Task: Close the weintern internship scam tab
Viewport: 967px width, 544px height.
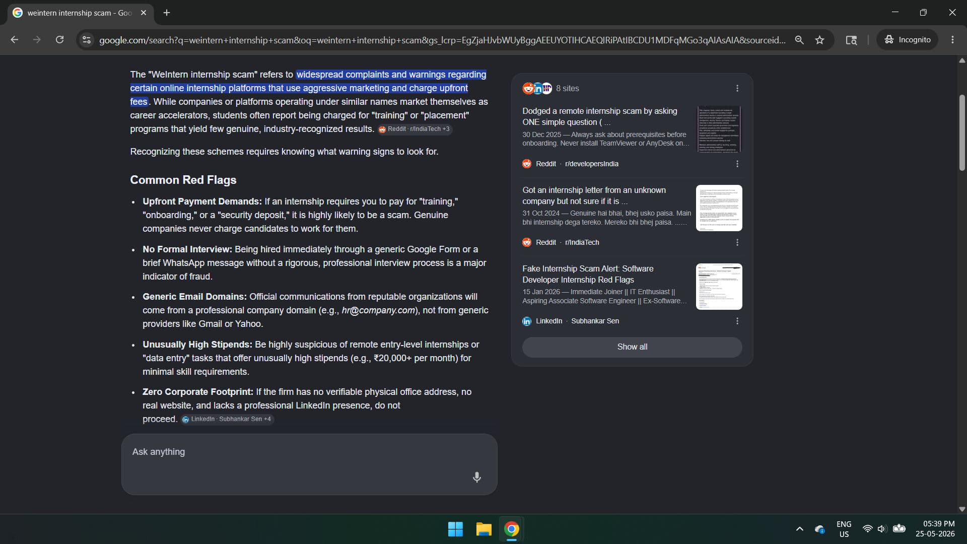Action: point(144,13)
